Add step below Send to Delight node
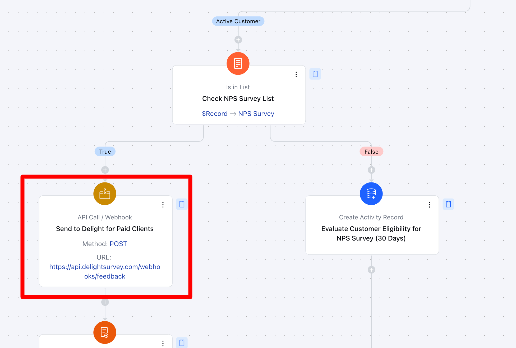The image size is (516, 348). pos(105,302)
